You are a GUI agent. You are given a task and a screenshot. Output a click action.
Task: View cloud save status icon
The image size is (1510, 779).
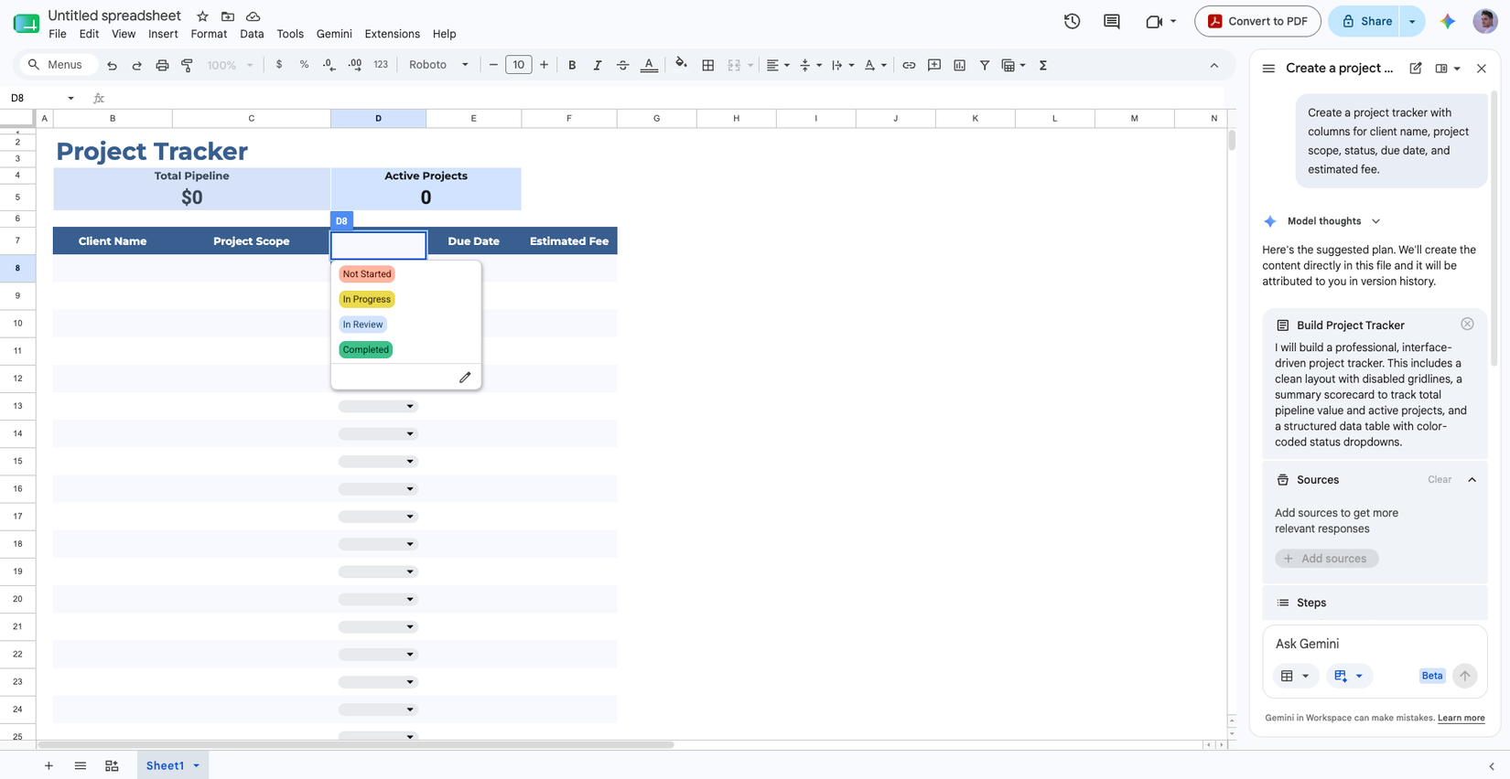point(253,16)
